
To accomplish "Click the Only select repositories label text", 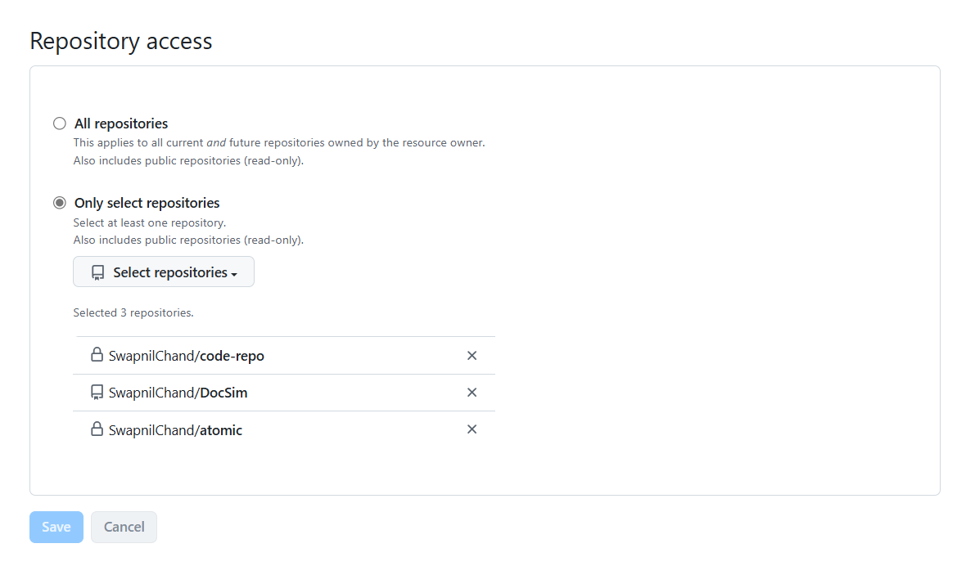I will pos(147,202).
